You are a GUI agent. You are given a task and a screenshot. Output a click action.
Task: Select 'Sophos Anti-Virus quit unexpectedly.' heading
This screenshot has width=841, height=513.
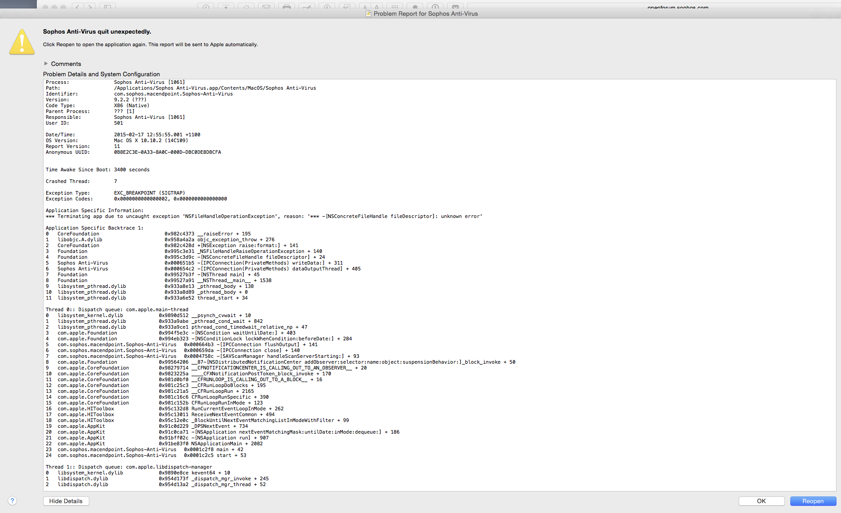click(97, 31)
